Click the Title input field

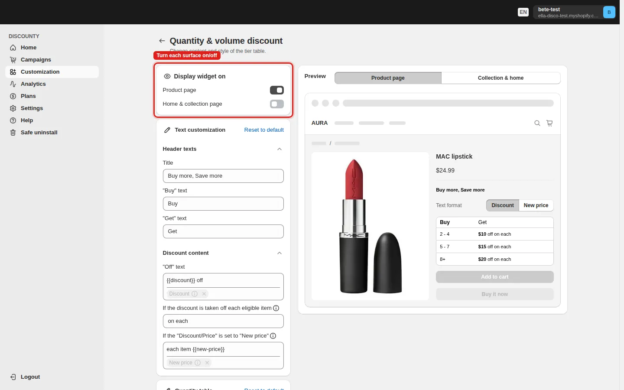pos(223,176)
